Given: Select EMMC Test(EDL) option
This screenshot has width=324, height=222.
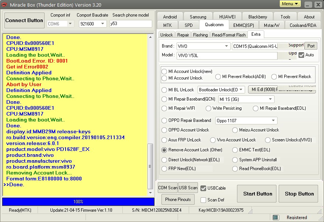Looking at the screenshot, I should [x=235, y=150].
